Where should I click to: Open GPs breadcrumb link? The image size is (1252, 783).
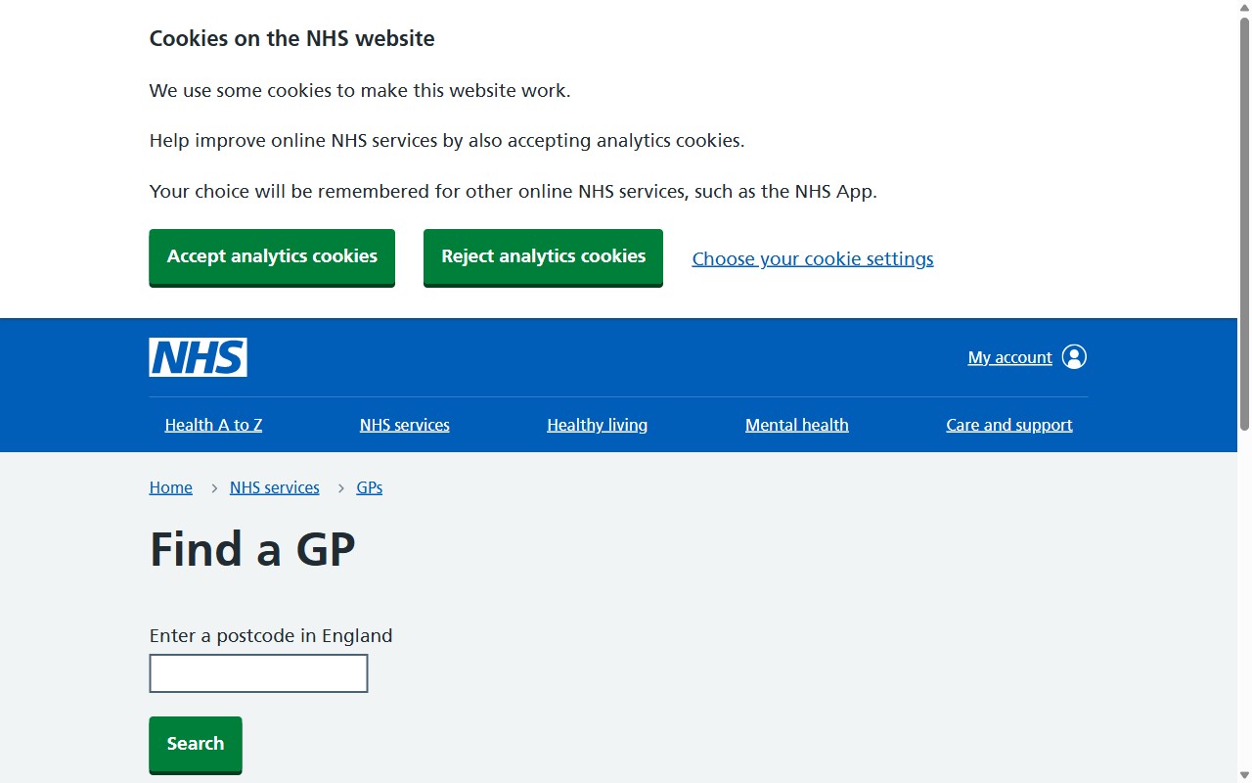pos(370,487)
